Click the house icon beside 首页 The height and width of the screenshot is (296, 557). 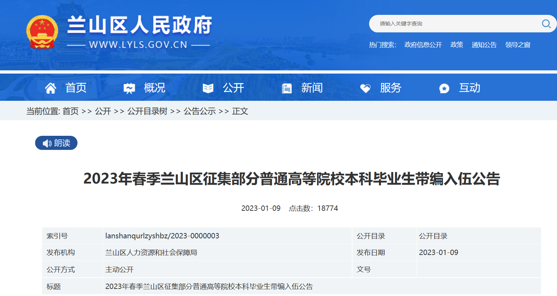pyautogui.click(x=51, y=88)
